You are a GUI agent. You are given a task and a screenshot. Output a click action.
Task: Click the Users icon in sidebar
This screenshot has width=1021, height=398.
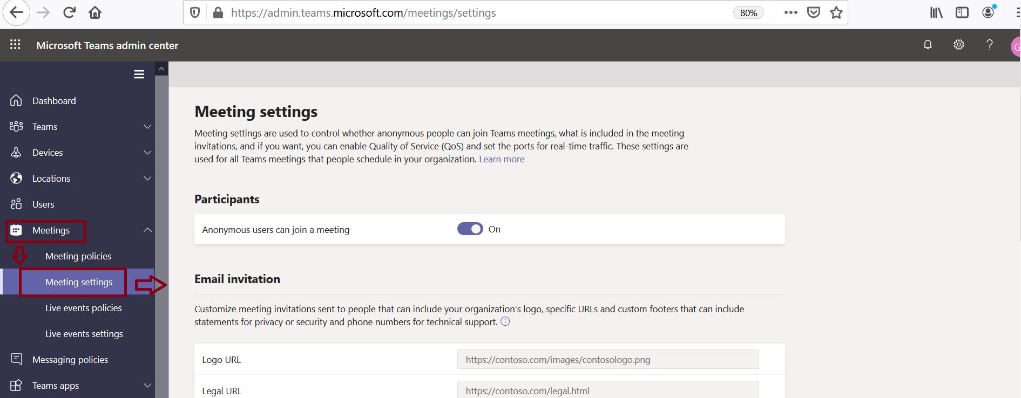[16, 204]
